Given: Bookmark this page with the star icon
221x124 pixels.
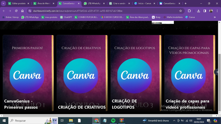Looking at the screenshot, I should coord(180,11).
